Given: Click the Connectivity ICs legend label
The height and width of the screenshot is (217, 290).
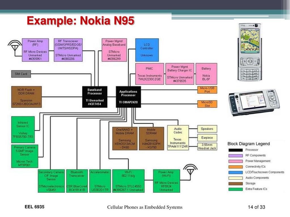Looking at the screenshot, I should click(255, 167).
